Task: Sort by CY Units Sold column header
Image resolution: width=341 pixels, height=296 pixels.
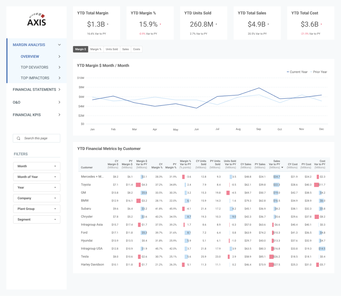Action: [201, 164]
